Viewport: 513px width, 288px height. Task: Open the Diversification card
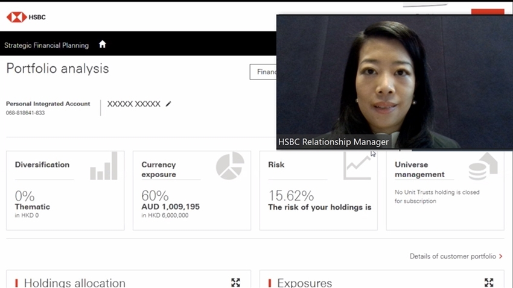65,190
